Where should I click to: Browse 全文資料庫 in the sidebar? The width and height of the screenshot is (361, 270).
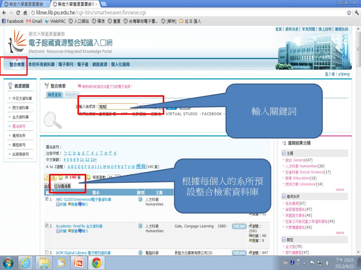click(20, 117)
